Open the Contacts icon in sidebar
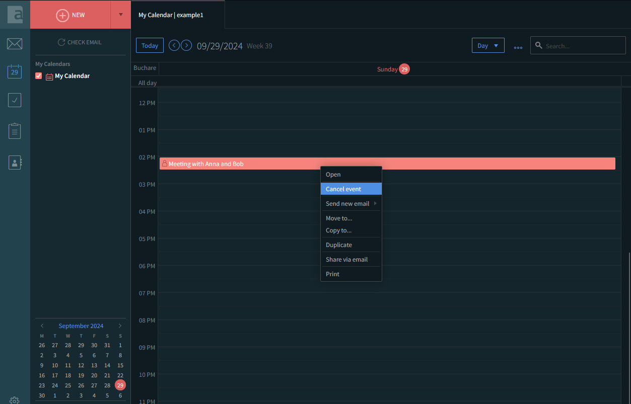Viewport: 631px width, 404px height. tap(15, 163)
